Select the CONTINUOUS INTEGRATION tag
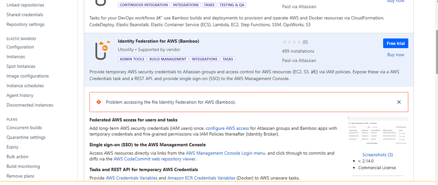Image resolution: width=438 pixels, height=185 pixels. (x=144, y=5)
